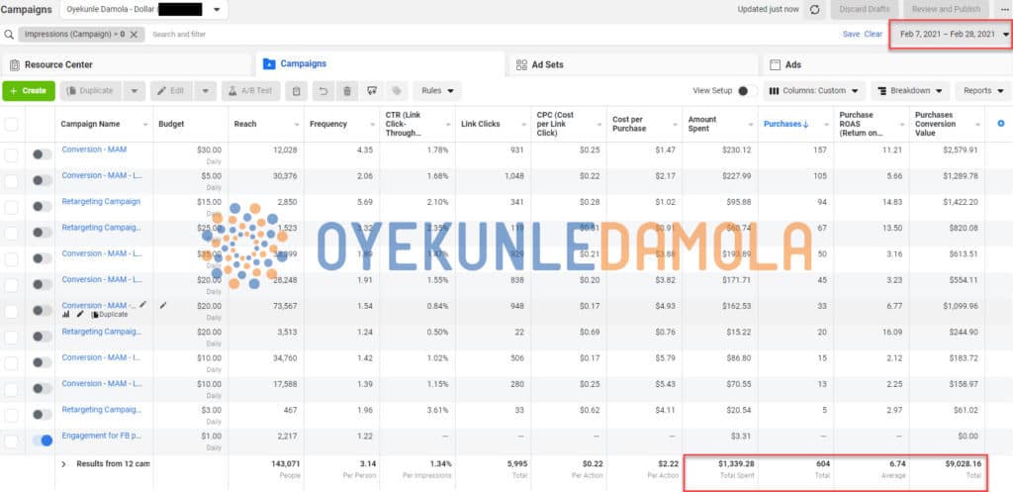Tick checkbox for $15.00 Retargeting Campaign row

pyautogui.click(x=12, y=207)
